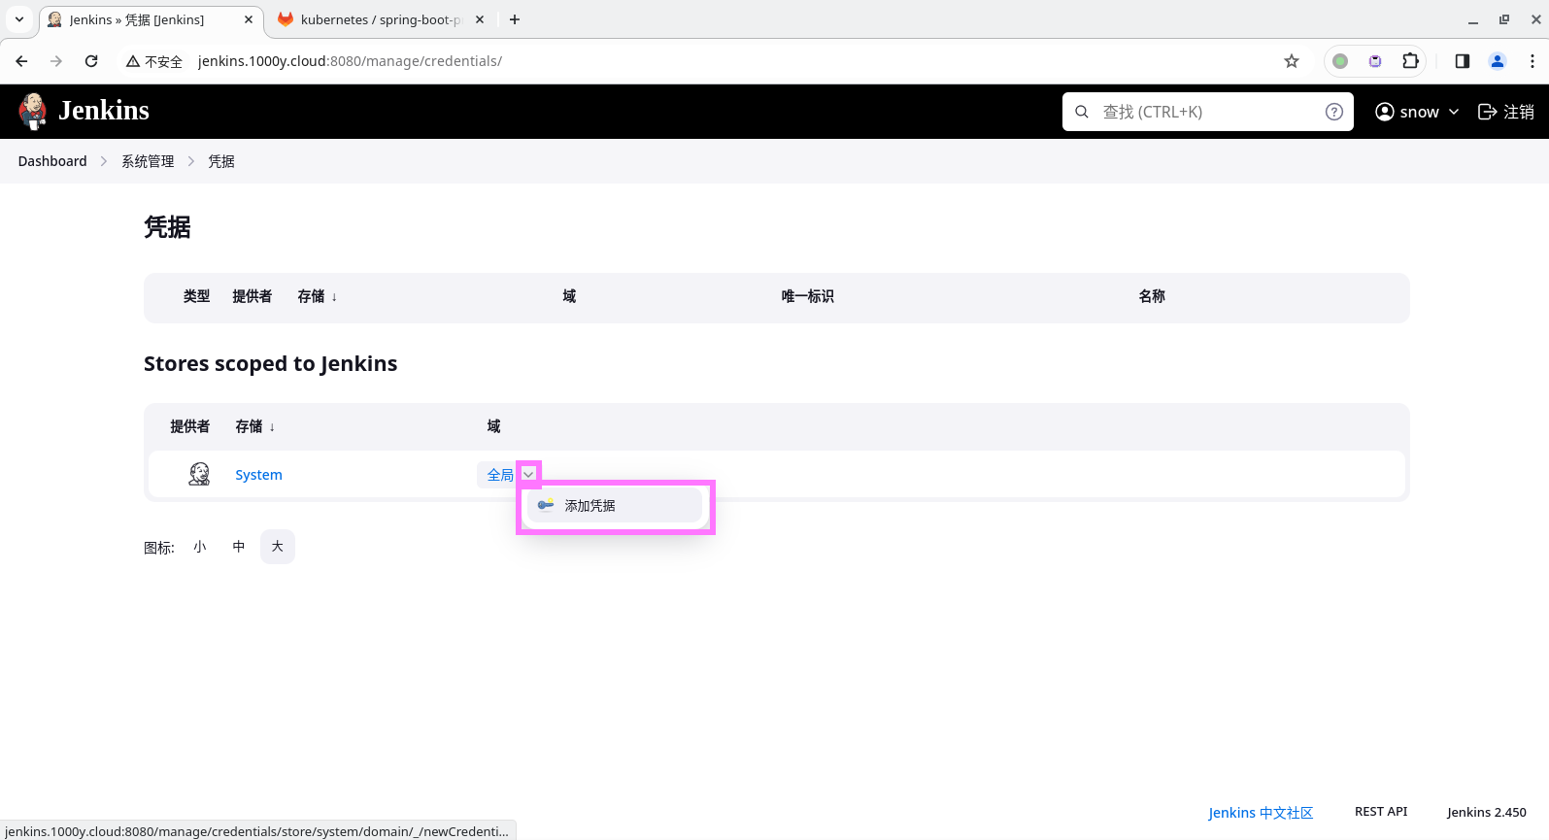Click the snow user avatar icon
The image size is (1549, 840).
1385,112
